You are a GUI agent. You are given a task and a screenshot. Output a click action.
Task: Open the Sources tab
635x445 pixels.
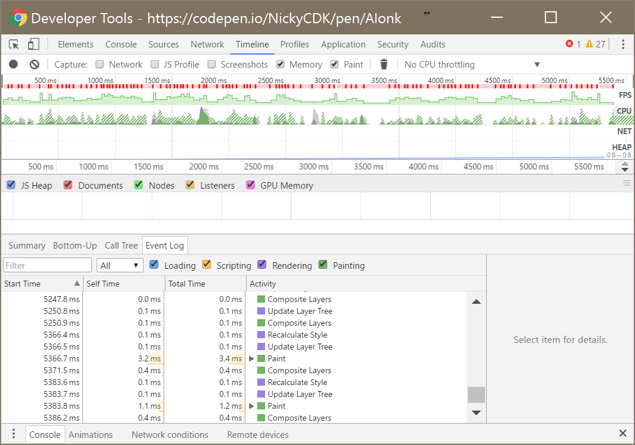[x=164, y=44]
